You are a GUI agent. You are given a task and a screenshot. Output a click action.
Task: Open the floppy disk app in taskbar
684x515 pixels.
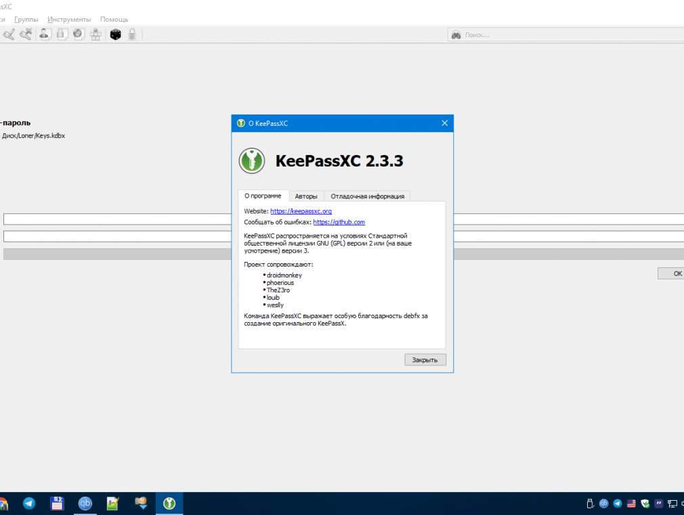pyautogui.click(x=57, y=503)
